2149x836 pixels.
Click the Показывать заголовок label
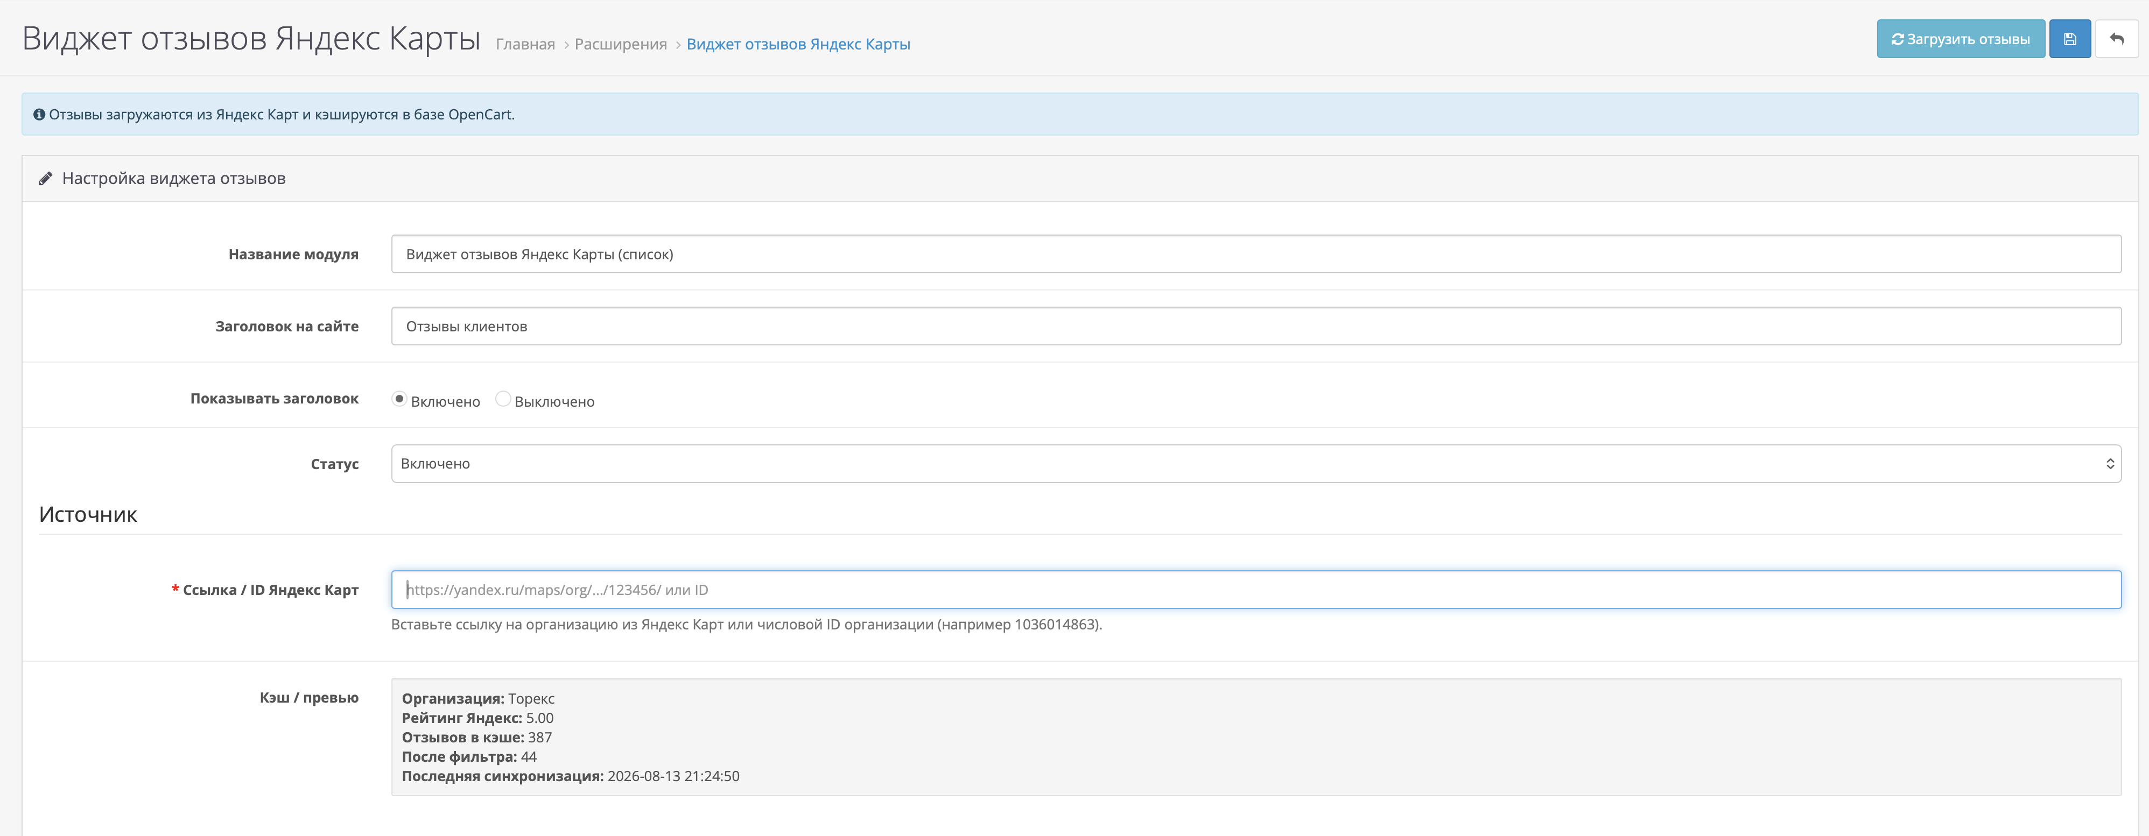click(275, 399)
